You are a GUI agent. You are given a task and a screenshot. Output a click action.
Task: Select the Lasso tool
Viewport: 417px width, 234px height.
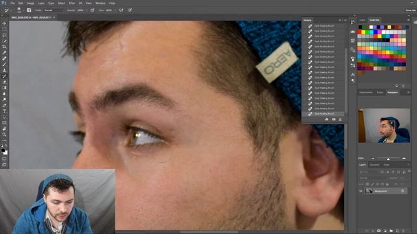(x=5, y=35)
